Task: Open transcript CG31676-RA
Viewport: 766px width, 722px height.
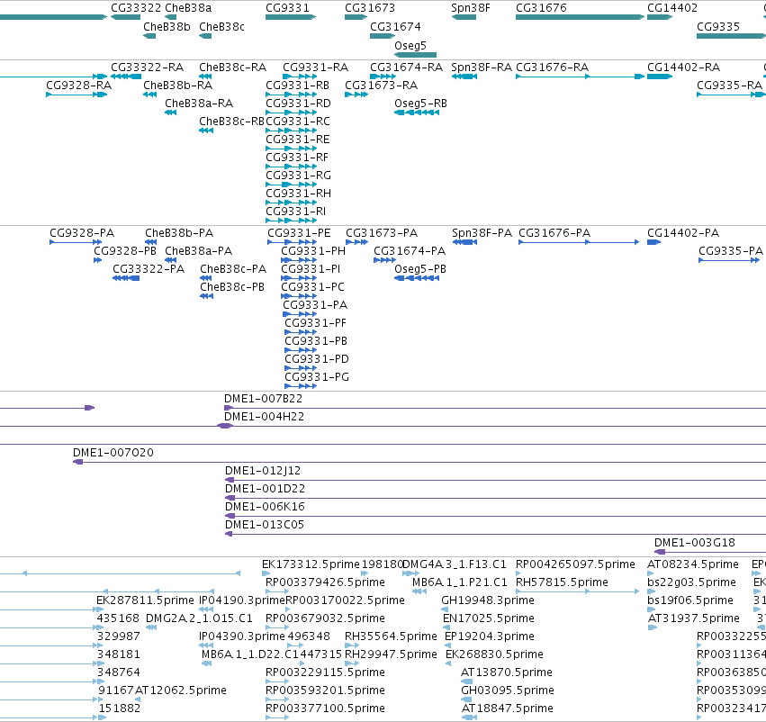Action: coord(552,67)
